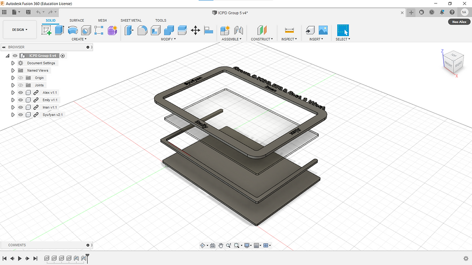The width and height of the screenshot is (472, 265).
Task: Select the Shell tool icon
Action: 156,30
